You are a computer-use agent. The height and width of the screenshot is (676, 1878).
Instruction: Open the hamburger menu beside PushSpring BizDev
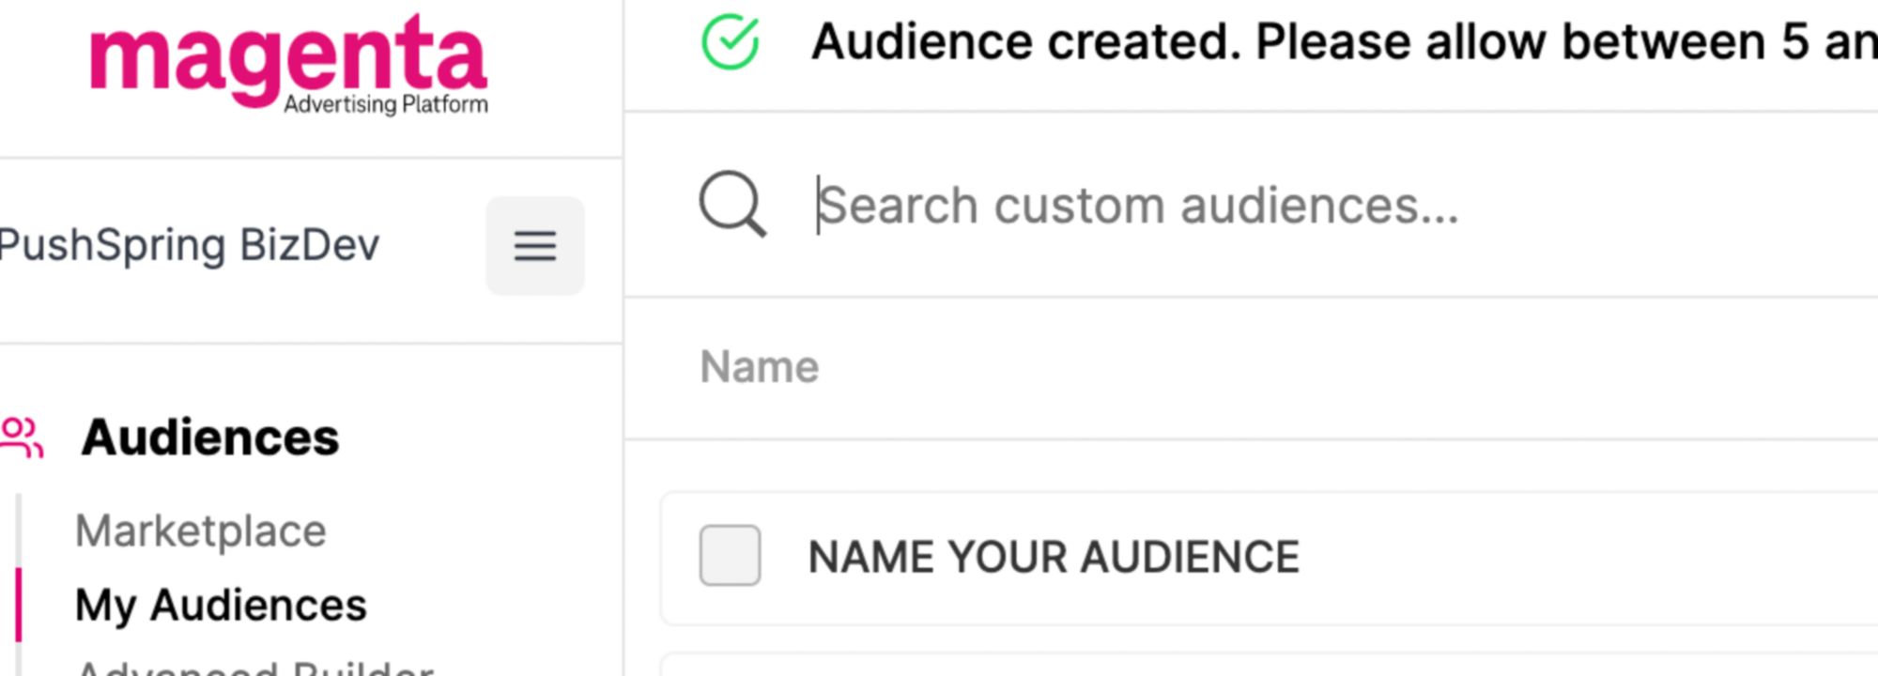pyautogui.click(x=534, y=246)
